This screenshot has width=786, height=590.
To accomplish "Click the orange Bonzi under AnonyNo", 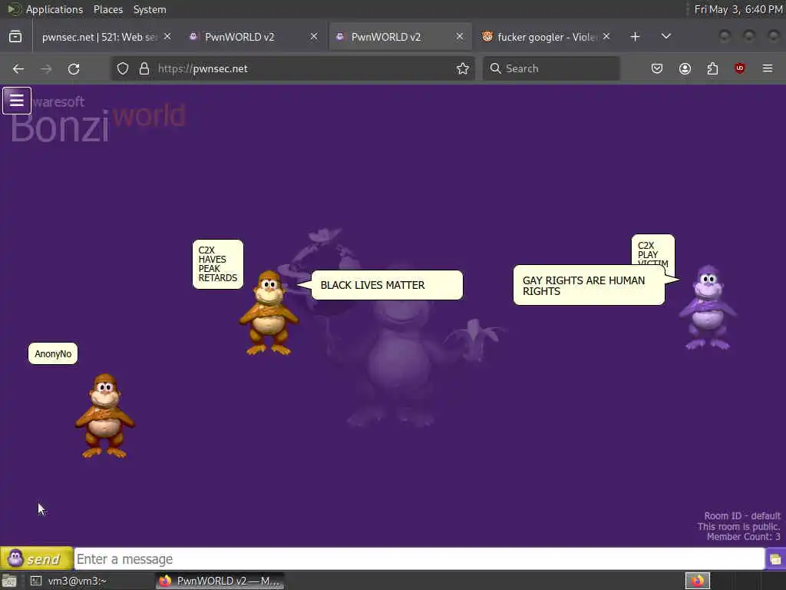I will pyautogui.click(x=104, y=416).
